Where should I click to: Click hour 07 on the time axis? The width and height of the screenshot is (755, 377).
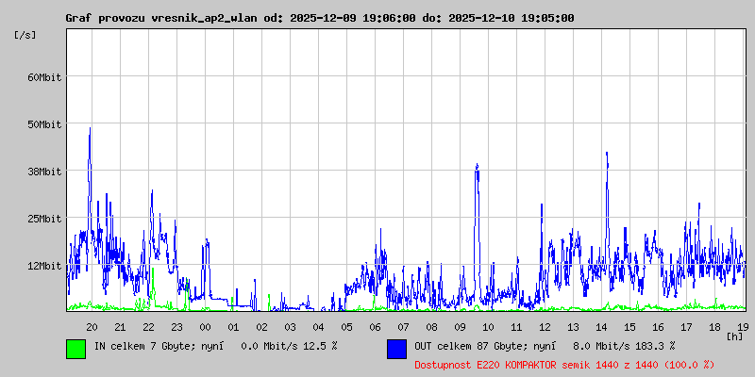pos(404,327)
